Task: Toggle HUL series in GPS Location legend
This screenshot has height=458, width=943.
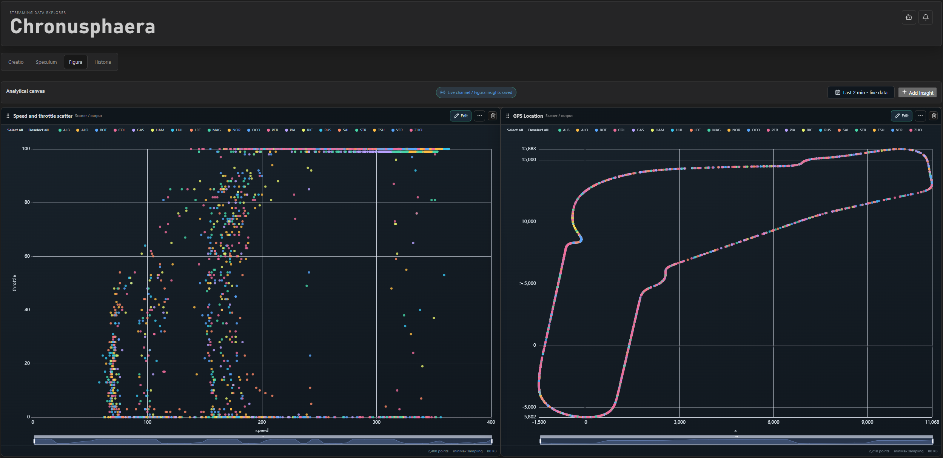Action: [677, 130]
